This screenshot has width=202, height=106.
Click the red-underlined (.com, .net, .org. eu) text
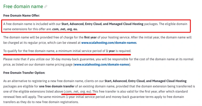click(x=78, y=92)
